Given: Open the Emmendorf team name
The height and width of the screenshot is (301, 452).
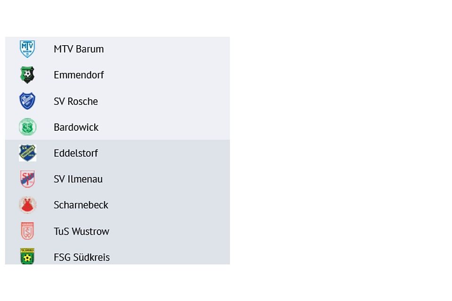Looking at the screenshot, I should [79, 75].
